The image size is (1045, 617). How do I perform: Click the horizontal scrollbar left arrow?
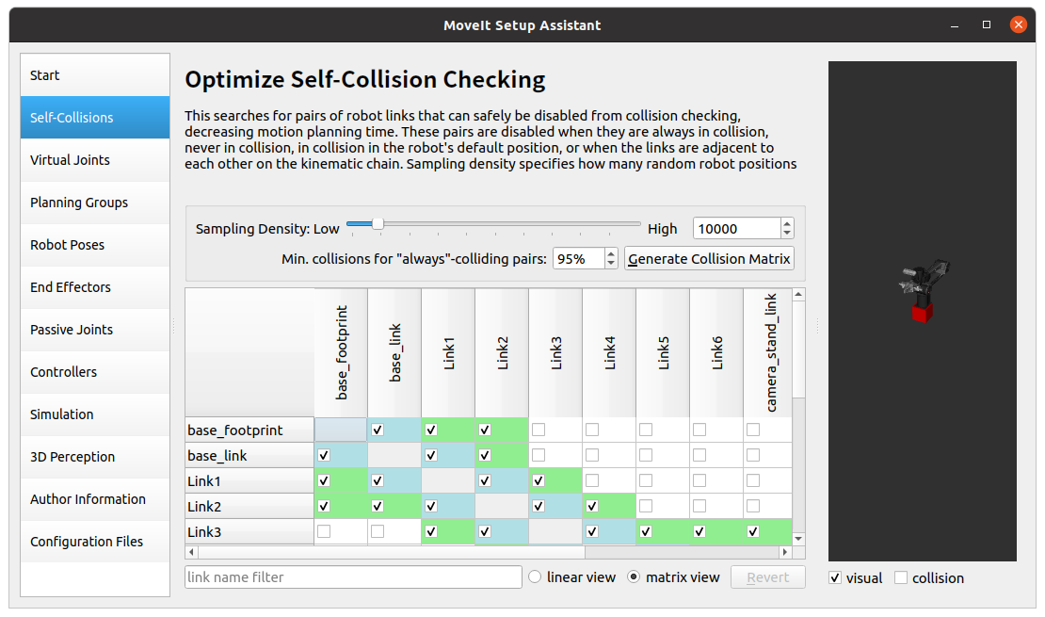tap(192, 552)
